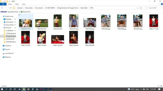Open the File ribbon tab
Image resolution: width=163 pixels, height=91 pixels.
(3, 4)
